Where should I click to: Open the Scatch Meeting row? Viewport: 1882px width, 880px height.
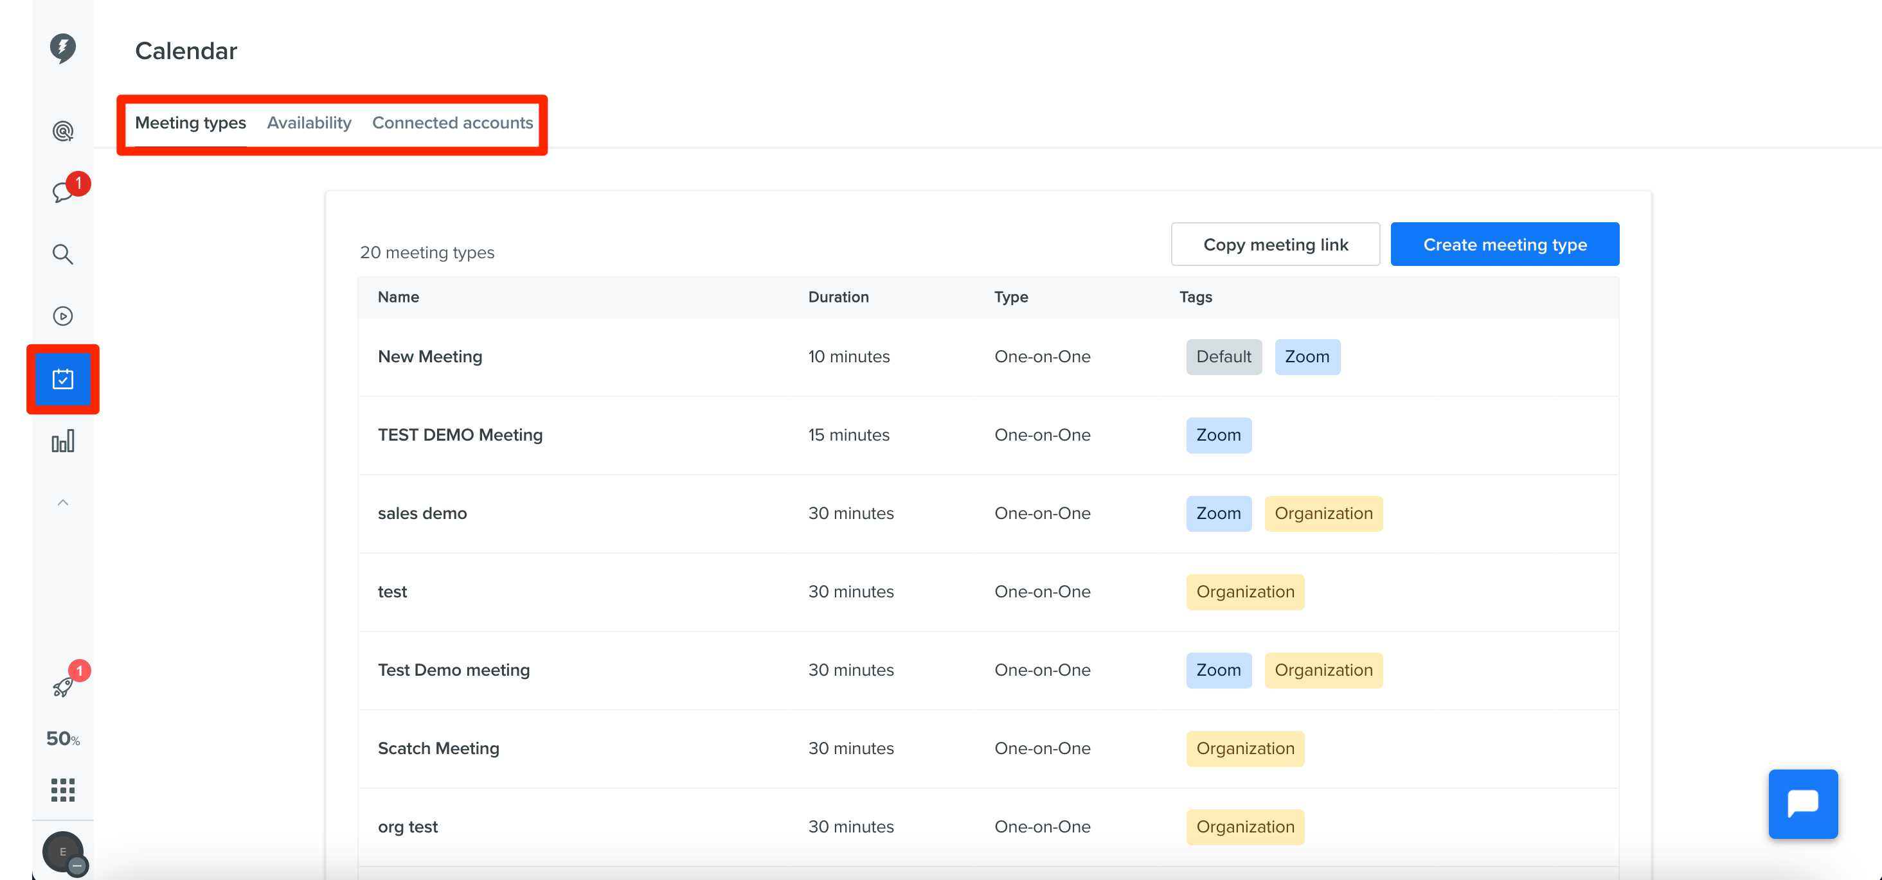click(x=988, y=748)
